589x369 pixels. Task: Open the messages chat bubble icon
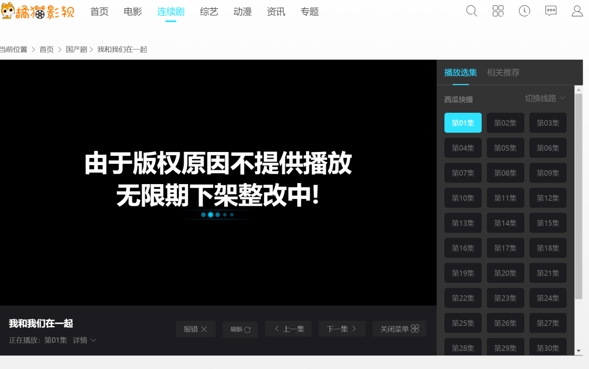pos(551,11)
